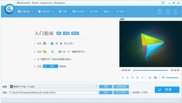182x103 pixels.
Task: Expand the Add File dropdown arrow
Action: pos(53,12)
